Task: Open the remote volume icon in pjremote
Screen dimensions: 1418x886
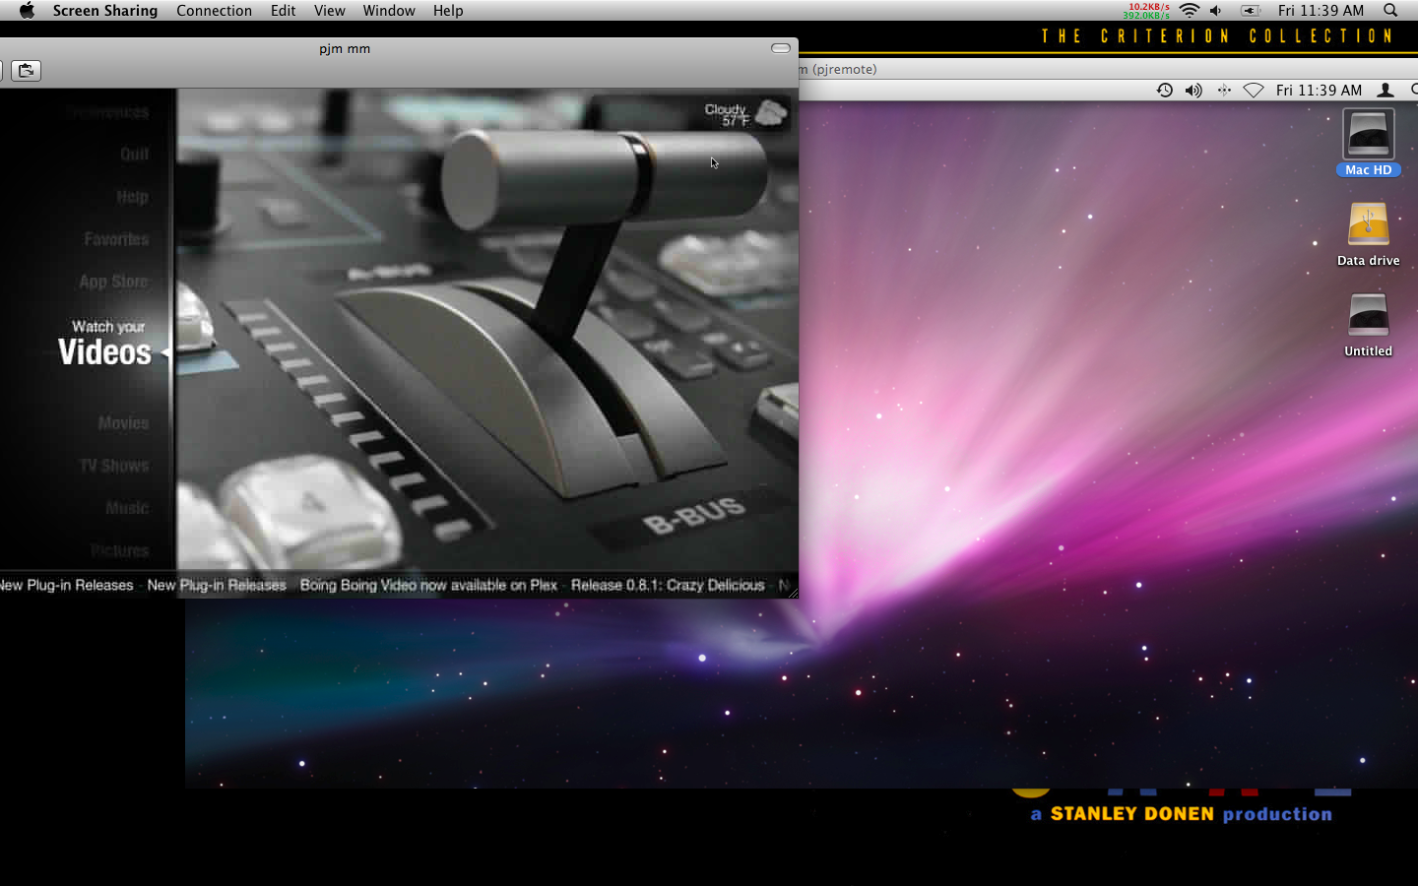Action: [1193, 90]
